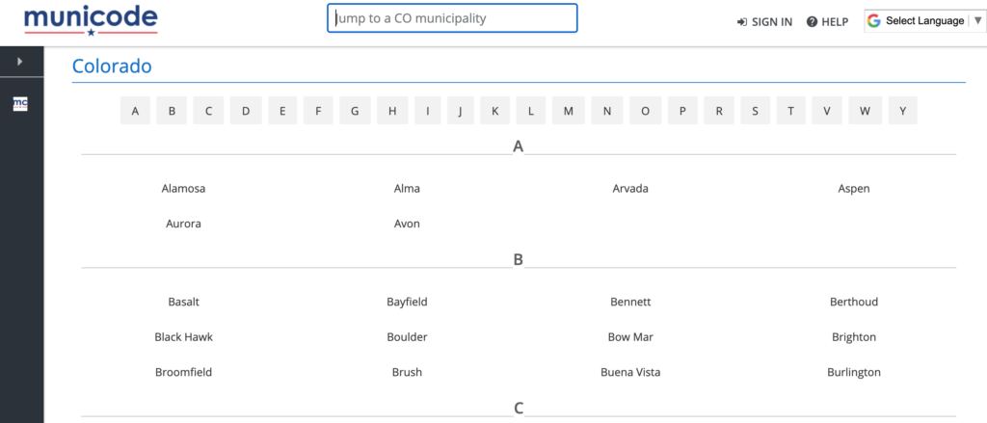Focus the Jump to a CO municipality field
This screenshot has width=987, height=423.
point(452,18)
